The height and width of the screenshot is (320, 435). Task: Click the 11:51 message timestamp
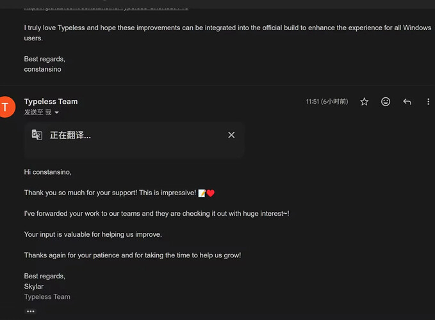pos(327,102)
